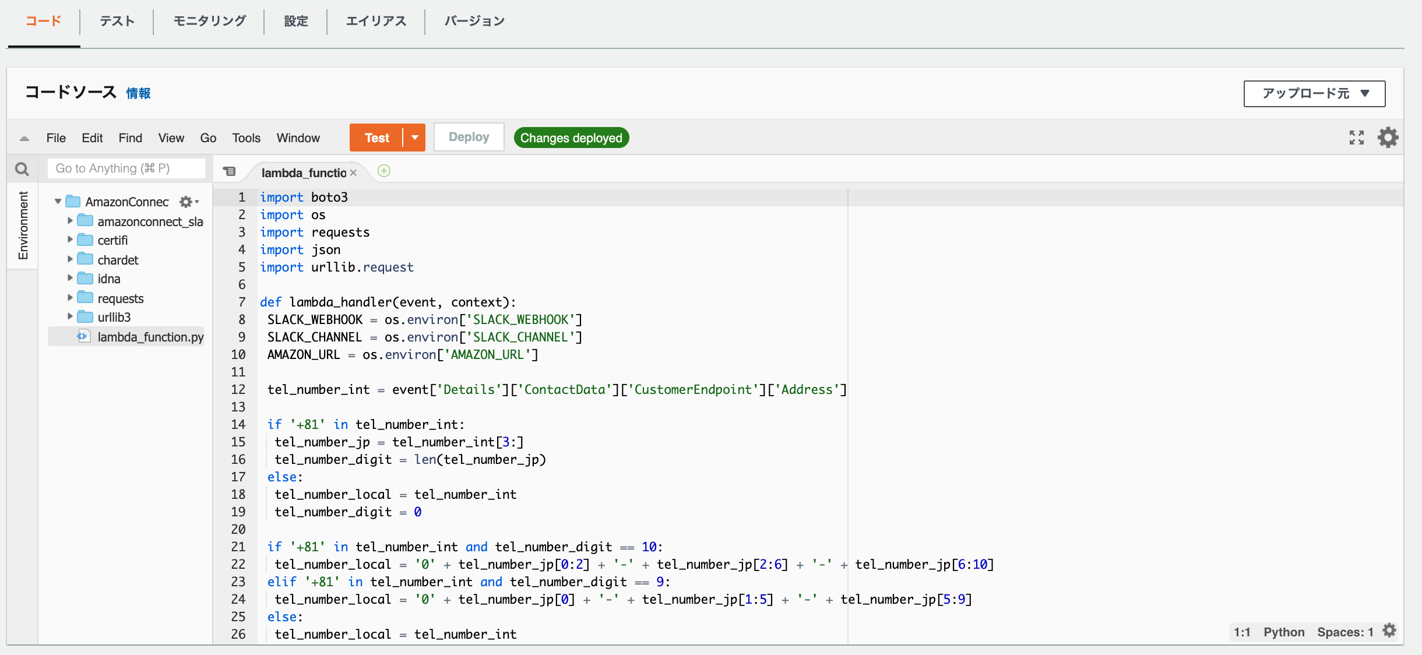Screen dimensions: 1422x655
Task: Expand the requests folder arrow
Action: click(x=70, y=297)
